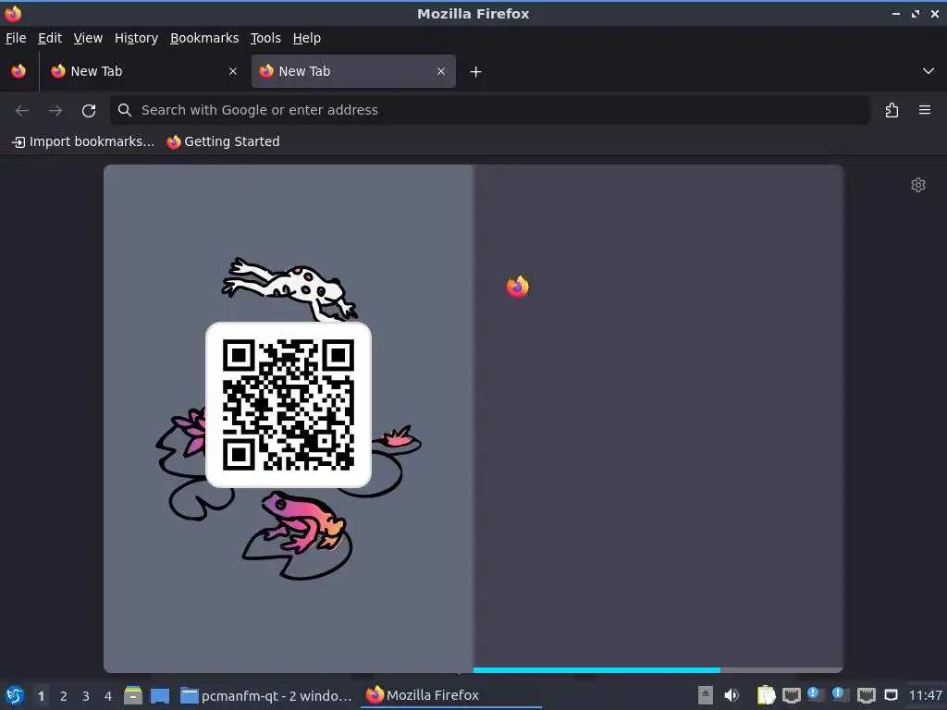Open pcmanfm-qt taskbar window group
Screen dimensions: 947x710
coord(266,695)
